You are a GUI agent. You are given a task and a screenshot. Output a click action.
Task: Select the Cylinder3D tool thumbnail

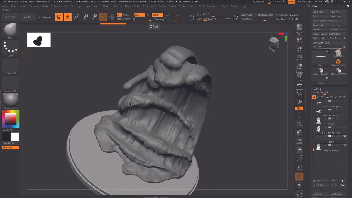(338, 54)
